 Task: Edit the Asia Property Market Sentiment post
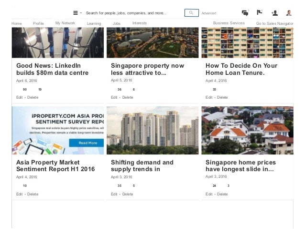pos(19,194)
